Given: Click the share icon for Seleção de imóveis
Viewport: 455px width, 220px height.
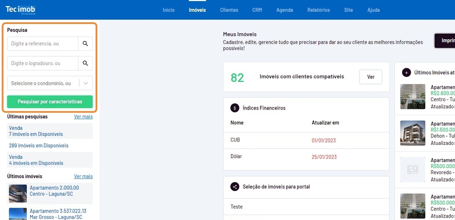Looking at the screenshot, I should tap(235, 187).
